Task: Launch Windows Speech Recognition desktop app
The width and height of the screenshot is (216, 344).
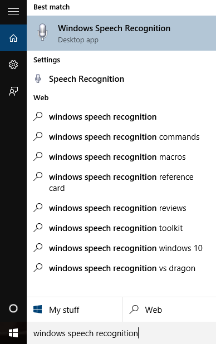Action: [x=121, y=33]
